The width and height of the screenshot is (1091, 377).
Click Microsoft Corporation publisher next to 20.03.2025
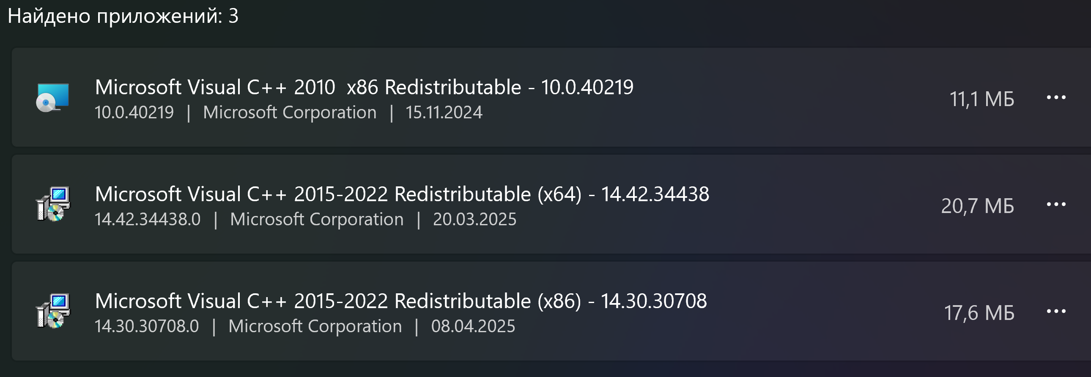[x=317, y=220]
